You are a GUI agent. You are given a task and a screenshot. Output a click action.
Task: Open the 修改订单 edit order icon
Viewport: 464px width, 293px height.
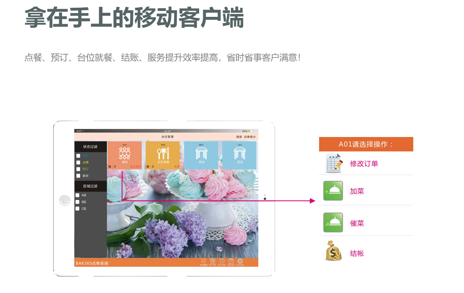334,163
